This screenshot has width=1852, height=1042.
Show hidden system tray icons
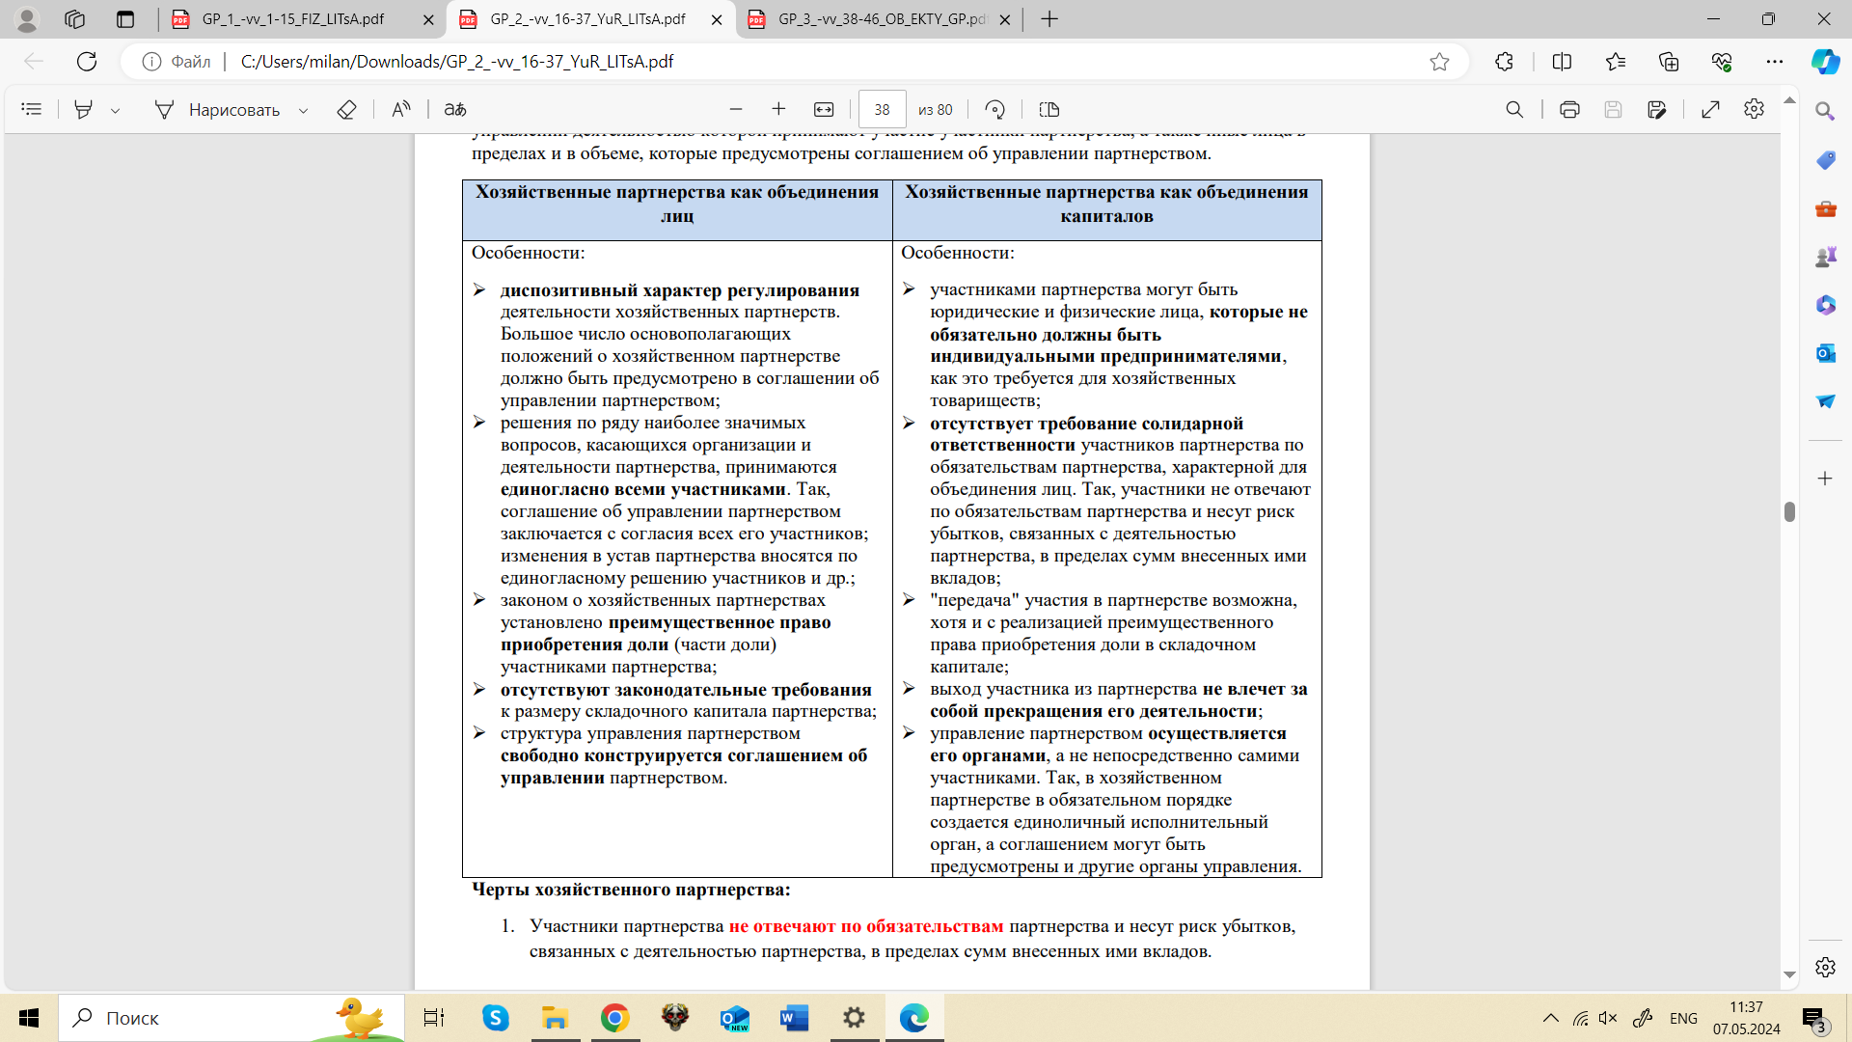[x=1550, y=1018]
